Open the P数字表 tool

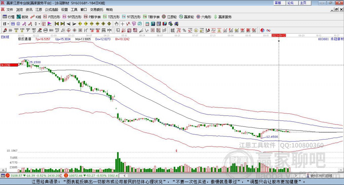tap(92, 17)
